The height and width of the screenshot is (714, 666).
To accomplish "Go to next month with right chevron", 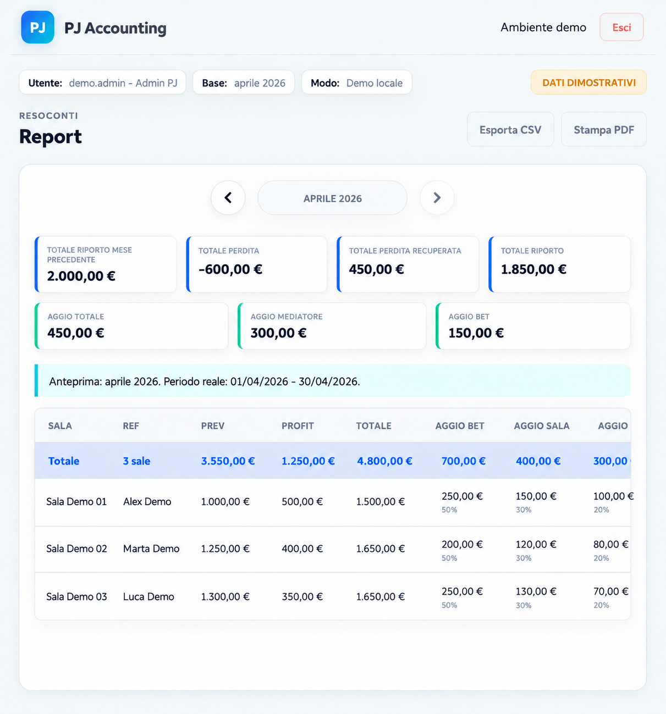I will pos(437,197).
